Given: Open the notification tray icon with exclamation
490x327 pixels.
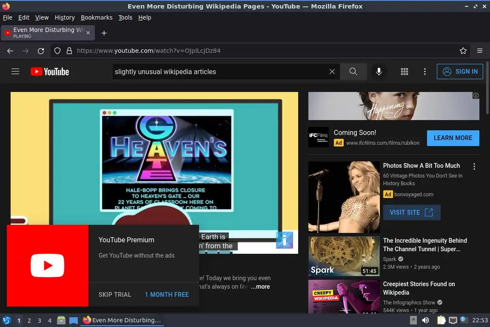Looking at the screenshot, I should pyautogui.click(x=464, y=320).
